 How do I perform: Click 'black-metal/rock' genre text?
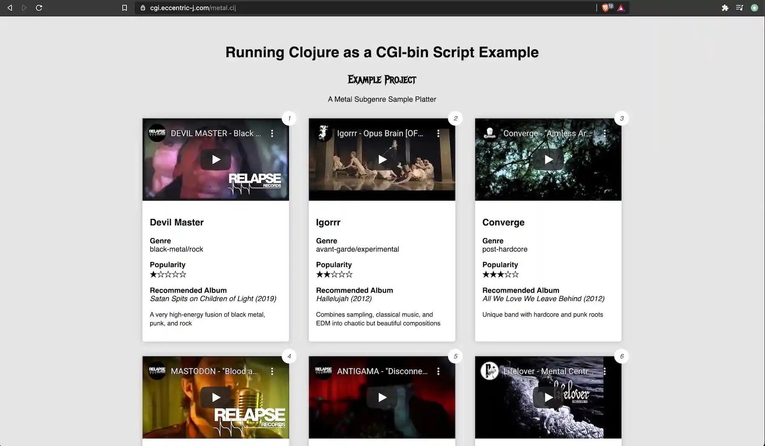point(176,250)
